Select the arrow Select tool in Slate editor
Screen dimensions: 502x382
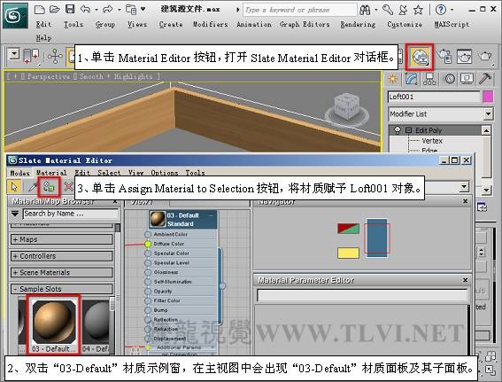click(14, 186)
